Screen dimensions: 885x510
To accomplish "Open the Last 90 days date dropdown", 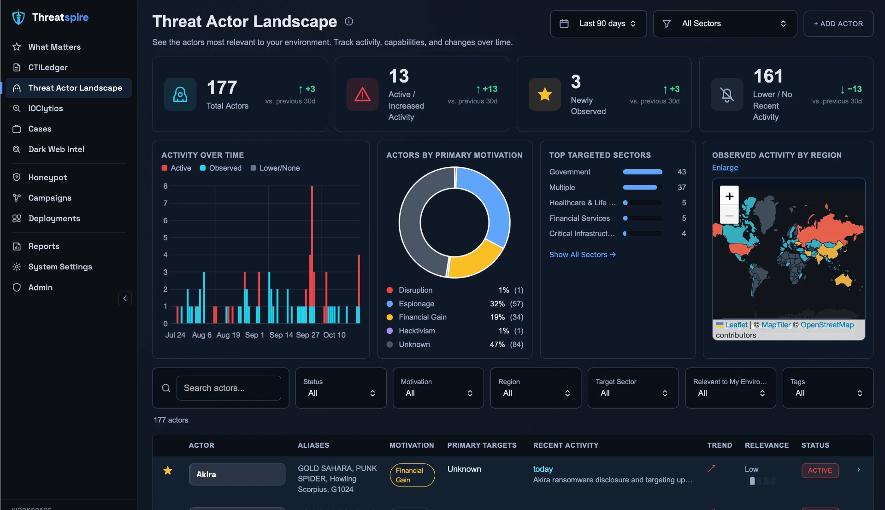I will coord(598,24).
